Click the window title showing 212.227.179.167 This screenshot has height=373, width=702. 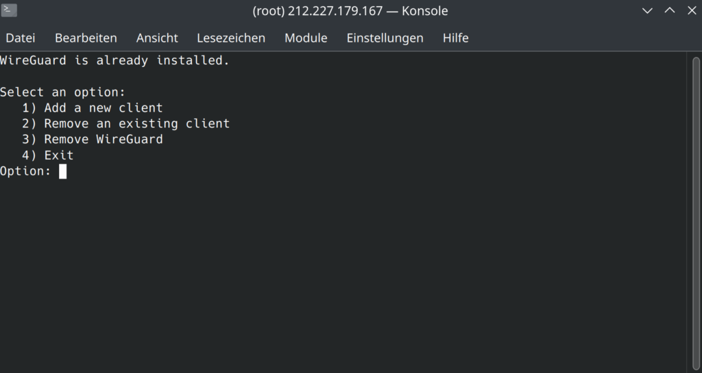350,11
